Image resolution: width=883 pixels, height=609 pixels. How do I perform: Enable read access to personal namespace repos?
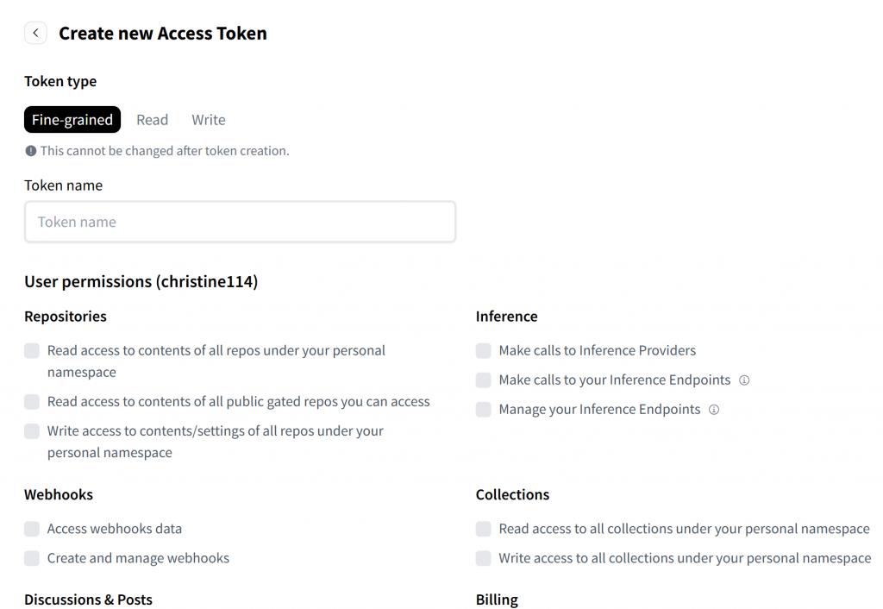pos(32,351)
